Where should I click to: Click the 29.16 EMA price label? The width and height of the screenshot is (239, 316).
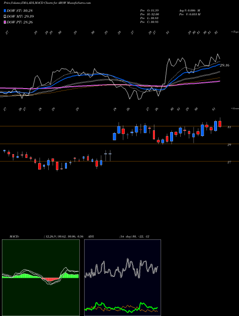coord(225,65)
